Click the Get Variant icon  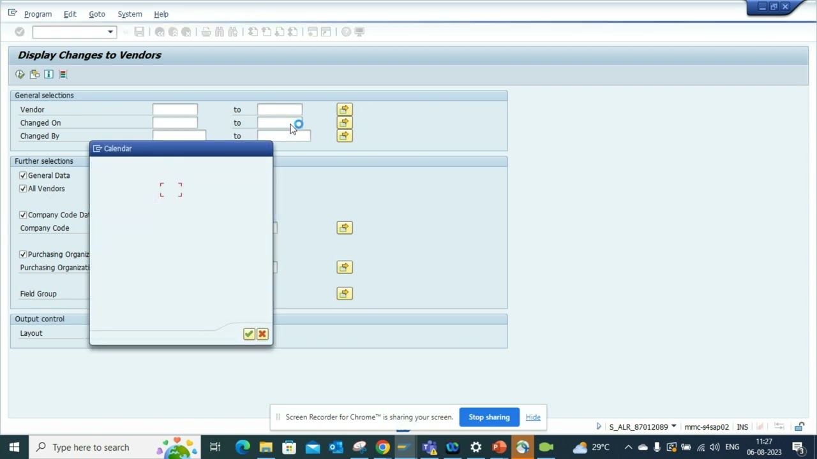34,75
